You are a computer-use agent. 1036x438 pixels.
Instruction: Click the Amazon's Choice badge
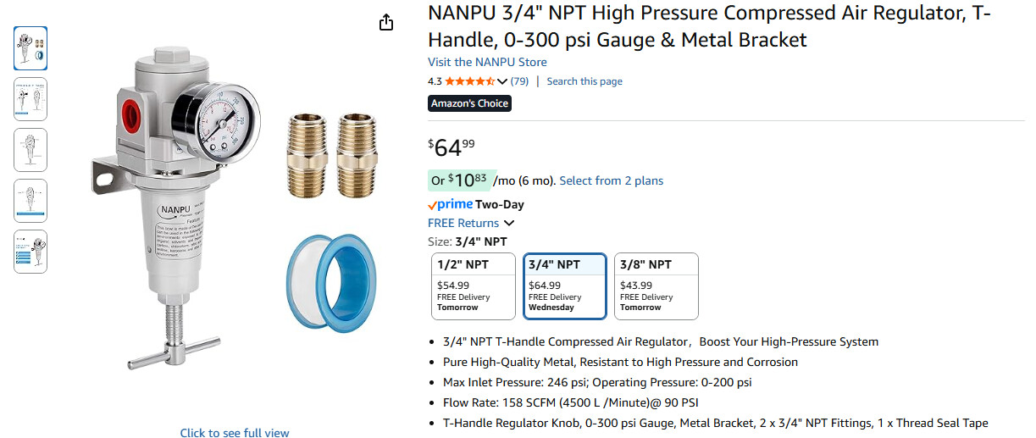469,103
